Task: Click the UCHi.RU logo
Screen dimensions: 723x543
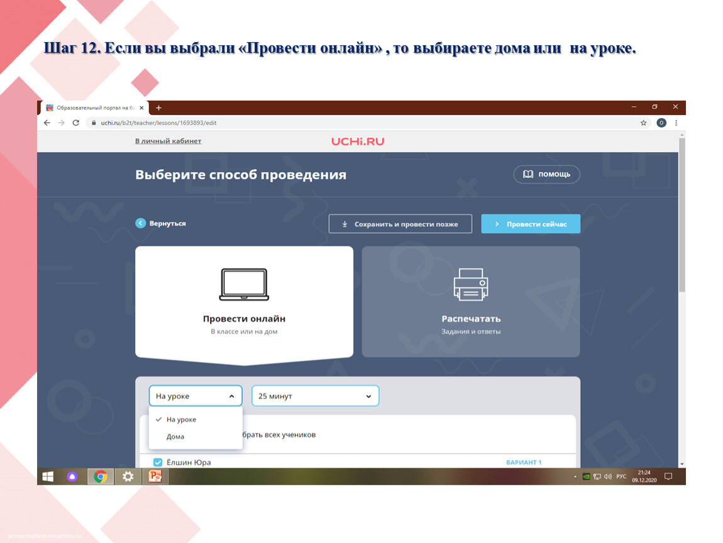Action: pyautogui.click(x=358, y=141)
